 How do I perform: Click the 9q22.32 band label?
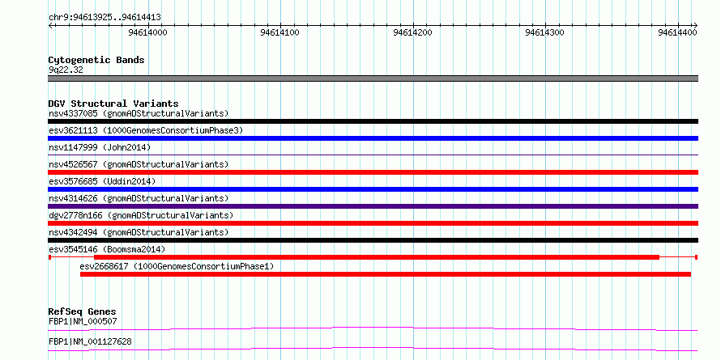coord(66,70)
